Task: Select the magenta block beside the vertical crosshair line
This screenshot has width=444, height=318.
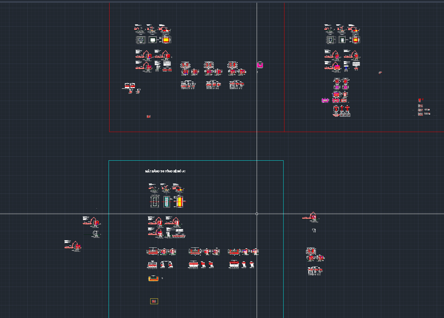Action: click(x=260, y=65)
